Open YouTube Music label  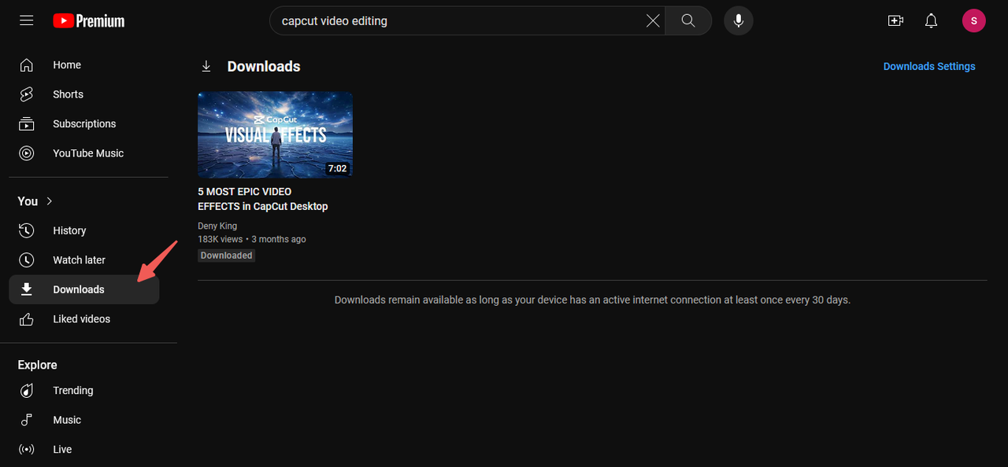click(x=88, y=153)
